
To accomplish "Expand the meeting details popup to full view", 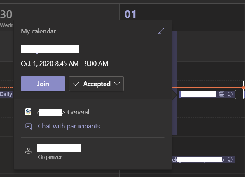I will pos(161,31).
